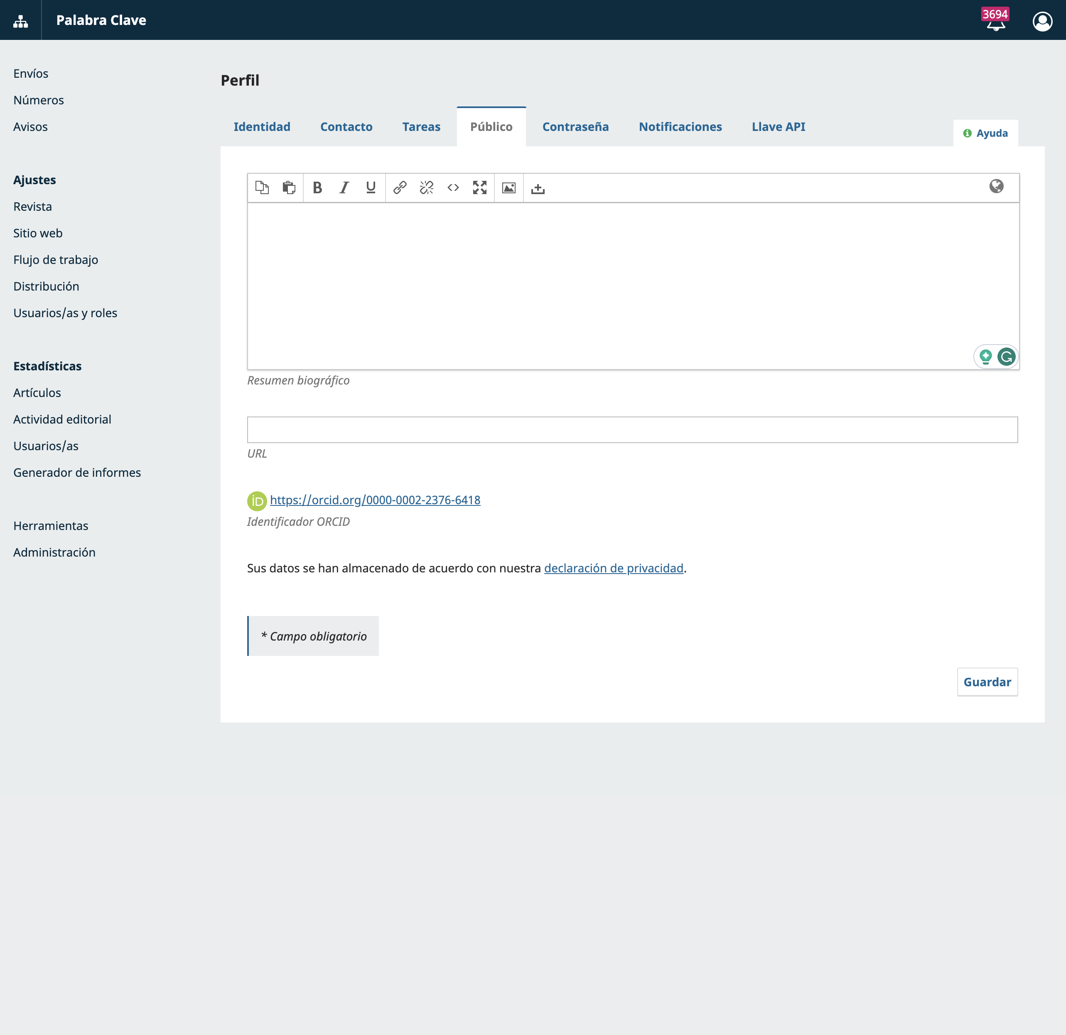Click the green lightbulb suggestion icon
Image resolution: width=1066 pixels, height=1035 pixels.
point(985,357)
